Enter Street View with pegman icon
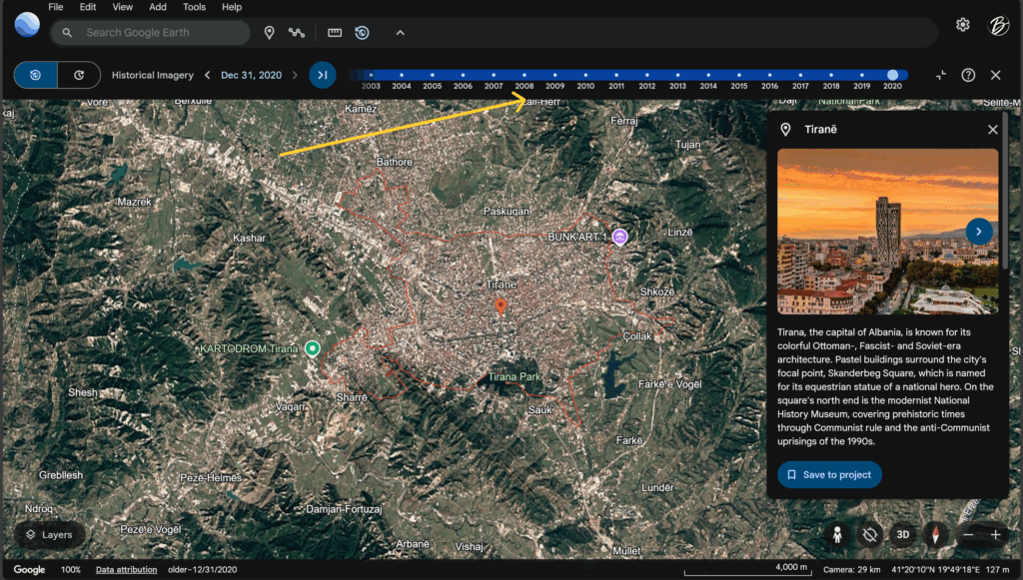The width and height of the screenshot is (1023, 580). (837, 535)
